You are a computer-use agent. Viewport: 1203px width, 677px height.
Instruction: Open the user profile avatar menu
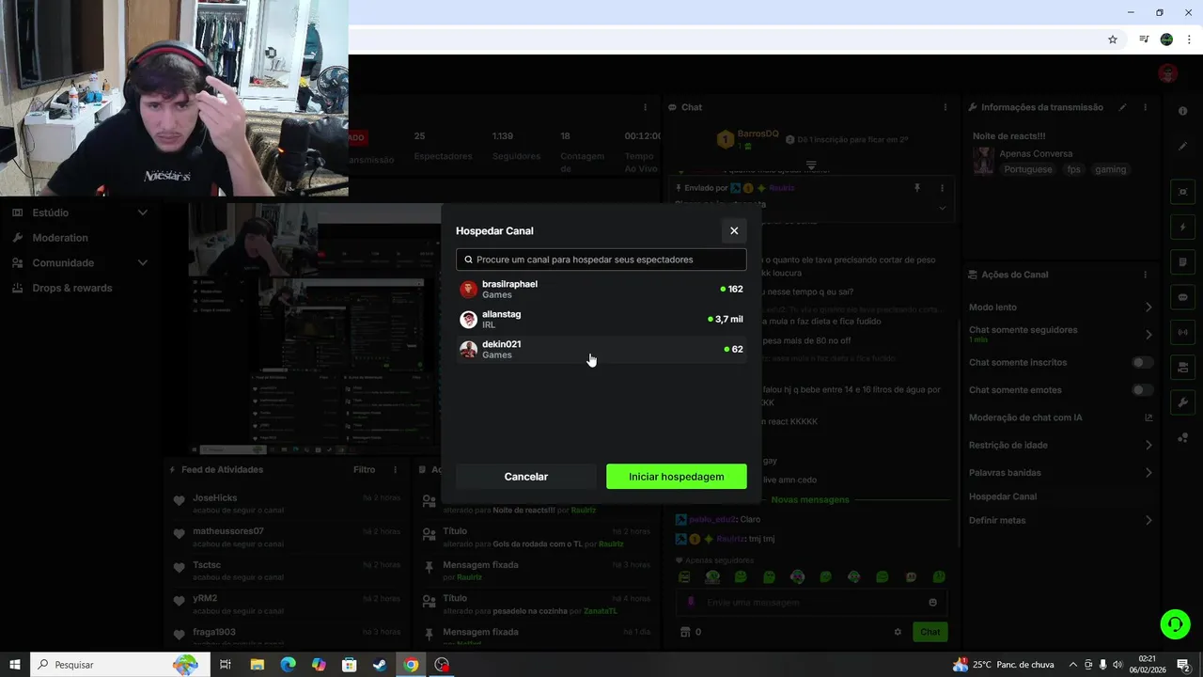coord(1167,73)
